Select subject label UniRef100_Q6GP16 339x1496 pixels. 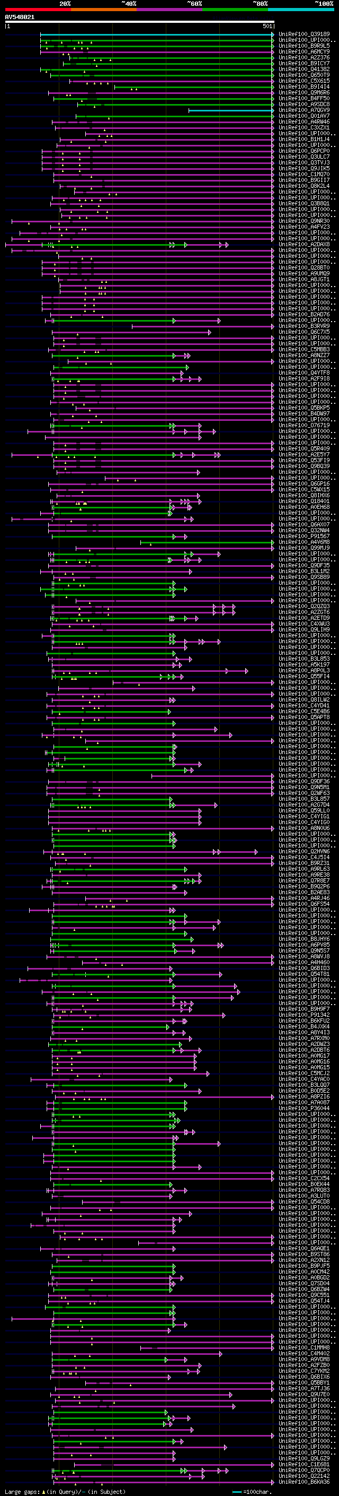304,484
